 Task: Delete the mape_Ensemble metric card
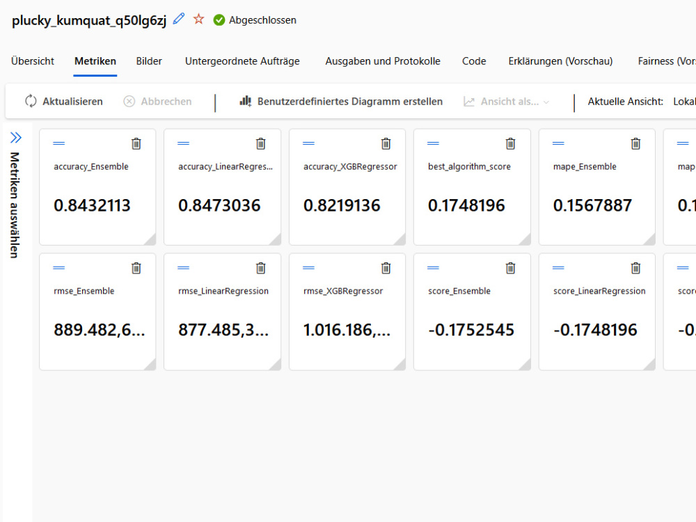pos(635,143)
